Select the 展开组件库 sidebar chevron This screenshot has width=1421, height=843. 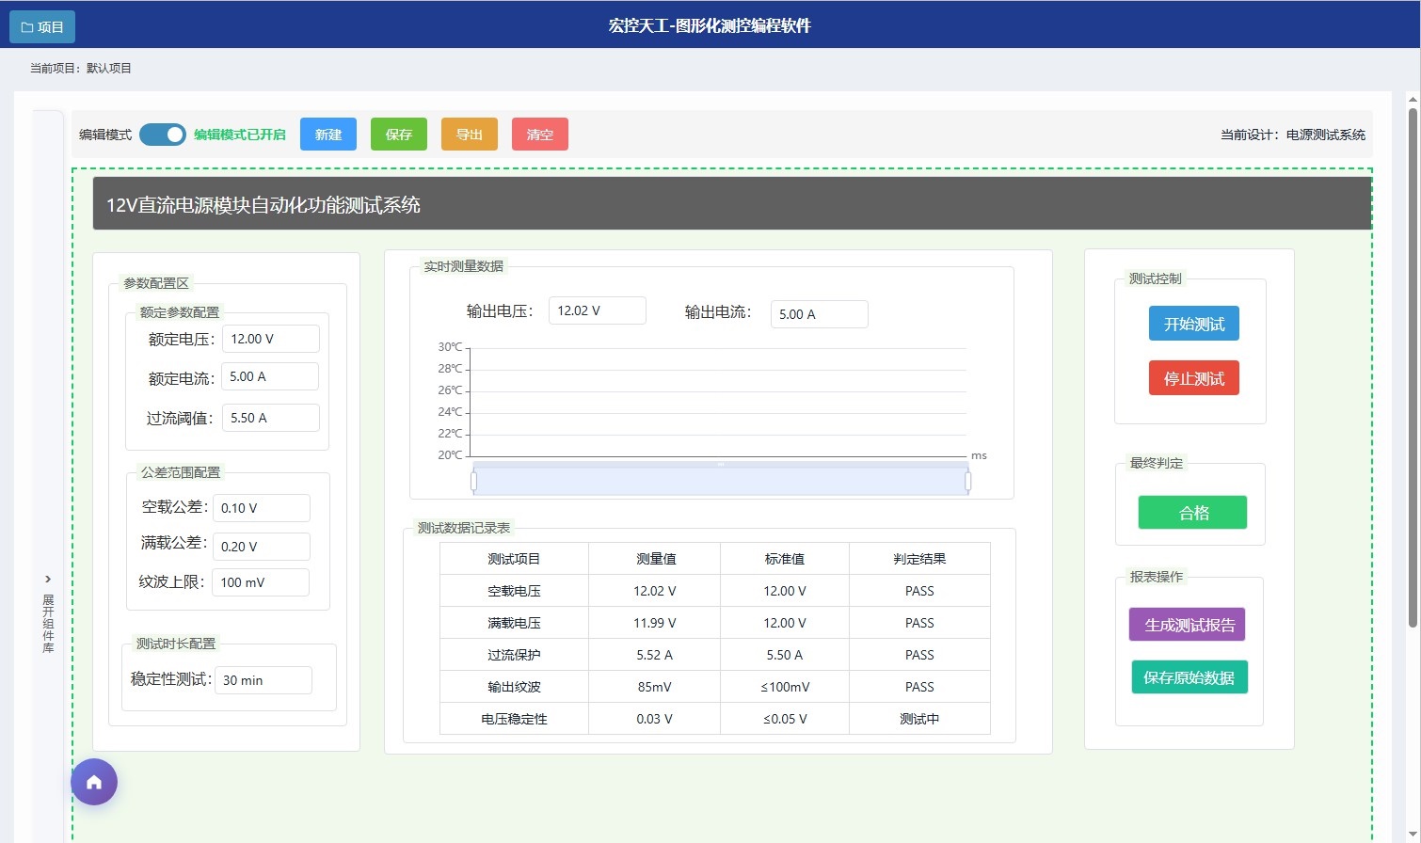coord(47,580)
